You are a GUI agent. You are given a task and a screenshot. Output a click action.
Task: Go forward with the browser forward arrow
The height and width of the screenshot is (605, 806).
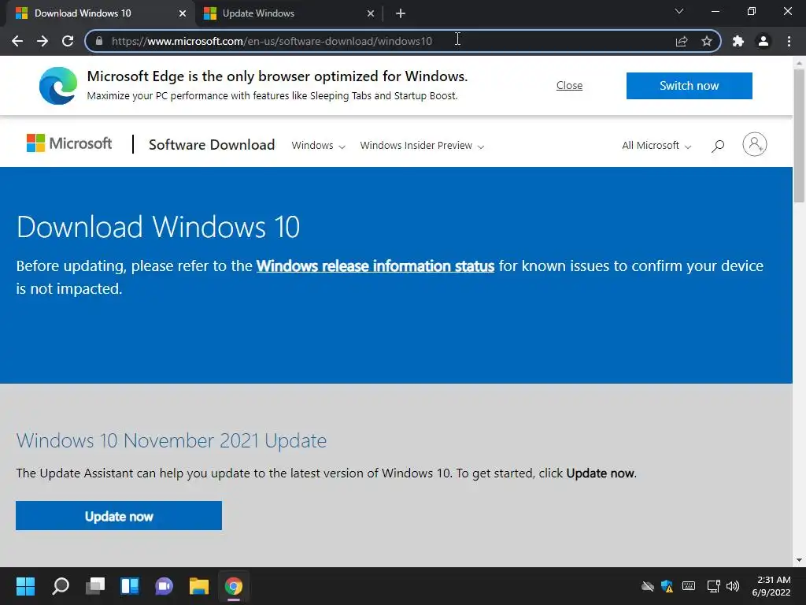tap(43, 41)
